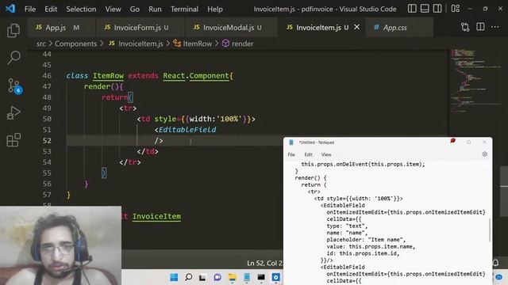Click InvoiceItem export identifier in code
Screen dimensions: 508x285
click(x=156, y=216)
